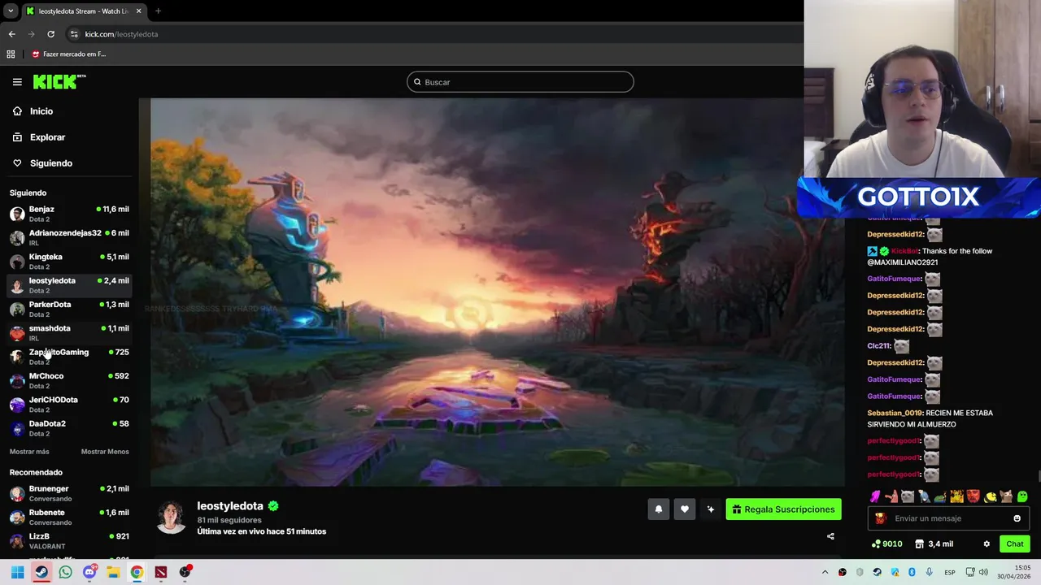Screen dimensions: 1041x585
Task: Toggle the notification bell for leostyledota
Action: 659,509
